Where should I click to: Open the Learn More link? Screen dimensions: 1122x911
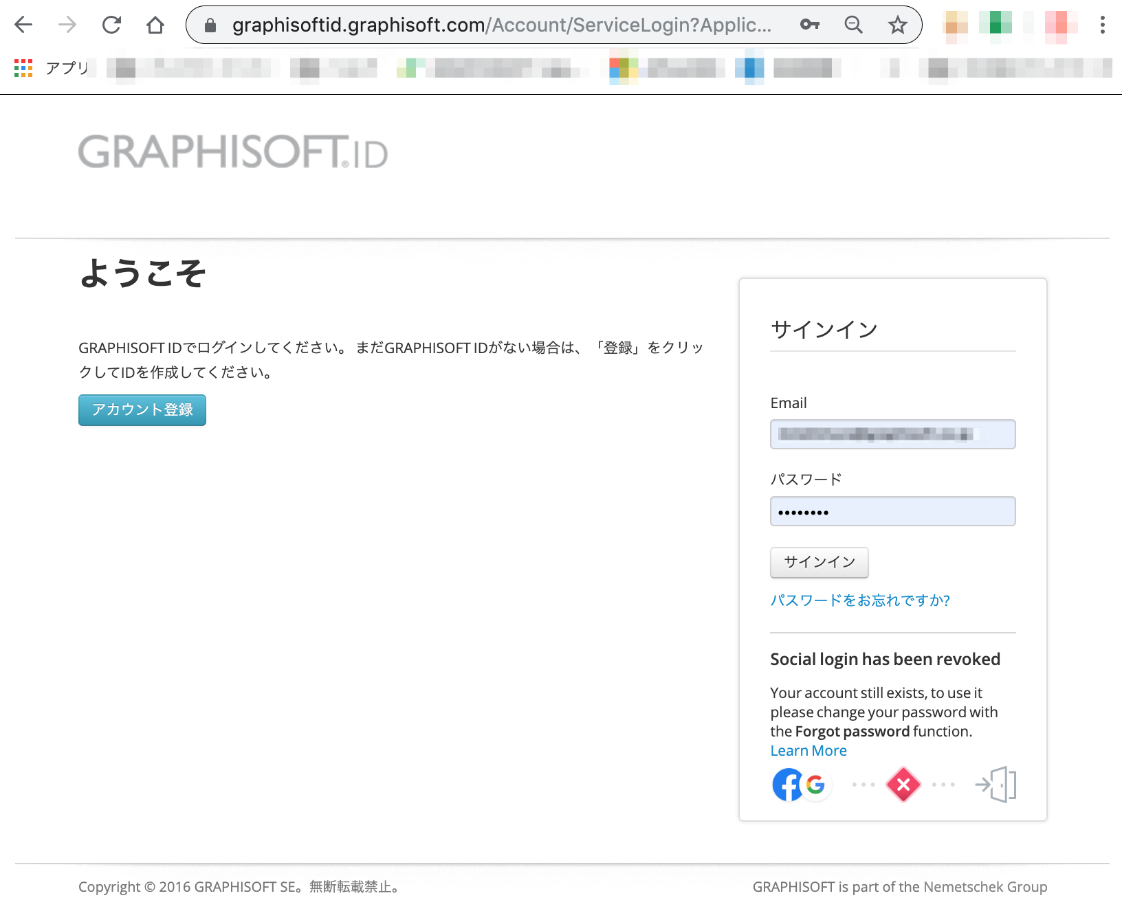pyautogui.click(x=808, y=751)
